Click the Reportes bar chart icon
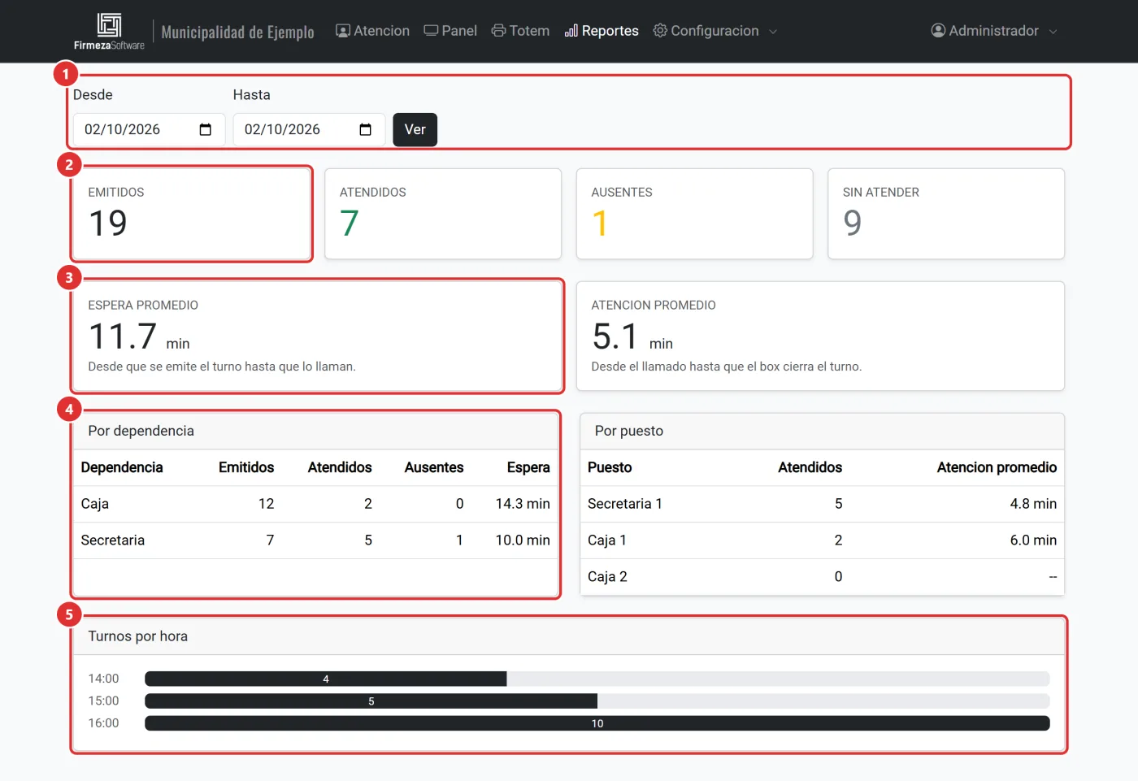This screenshot has height=781, width=1138. point(571,31)
